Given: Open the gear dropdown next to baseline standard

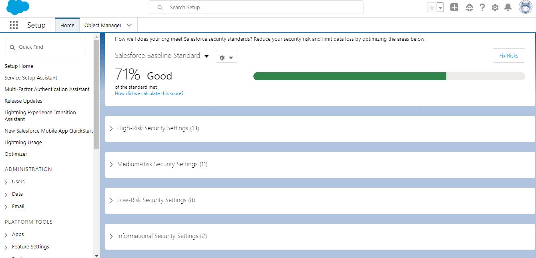Looking at the screenshot, I should coord(226,56).
